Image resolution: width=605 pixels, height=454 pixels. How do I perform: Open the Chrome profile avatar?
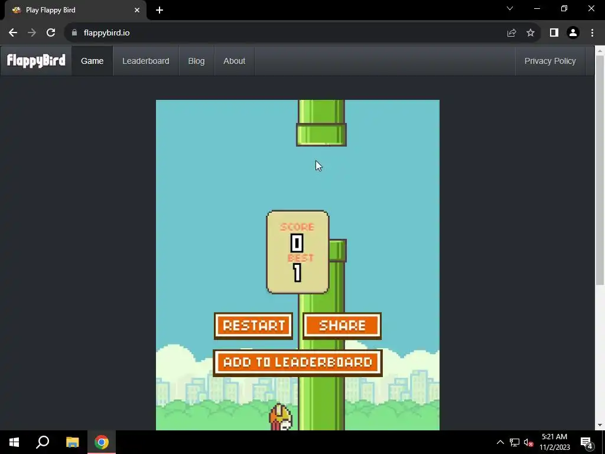coord(573,33)
